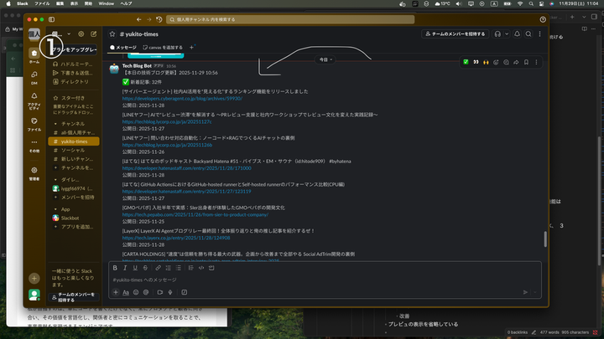Viewport: 604px width, 339px height.
Task: Open the techblog.lycorp.co.jp 20251127c link
Action: (167, 122)
